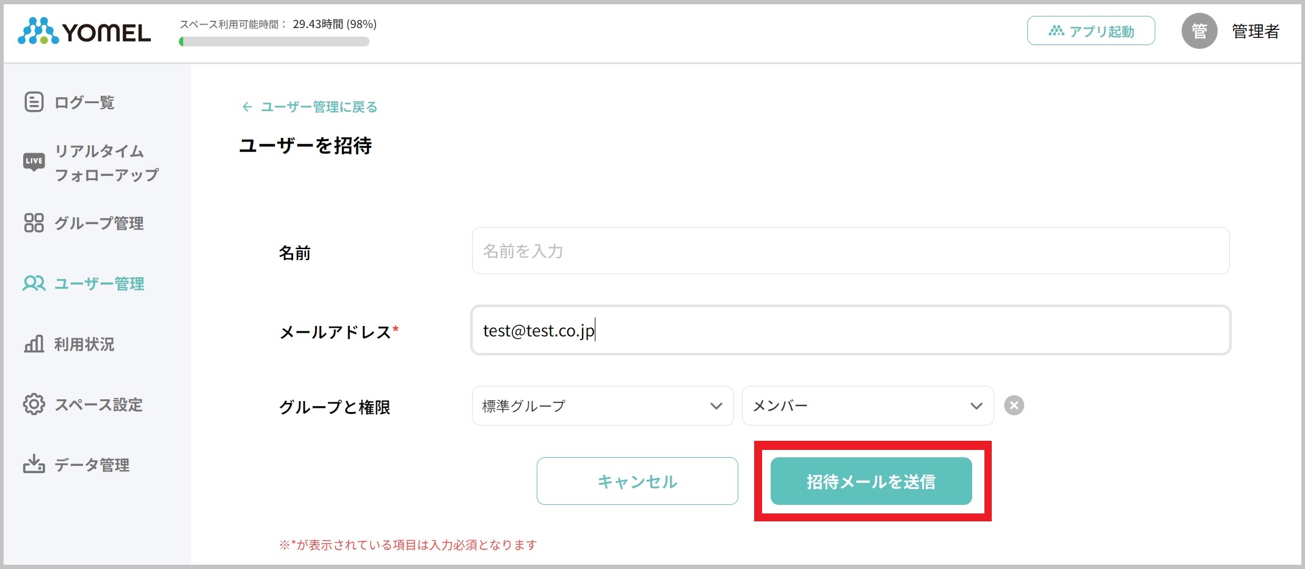This screenshot has height=569, width=1305.
Task: Remove the group assignment with the x button
Action: click(1014, 405)
